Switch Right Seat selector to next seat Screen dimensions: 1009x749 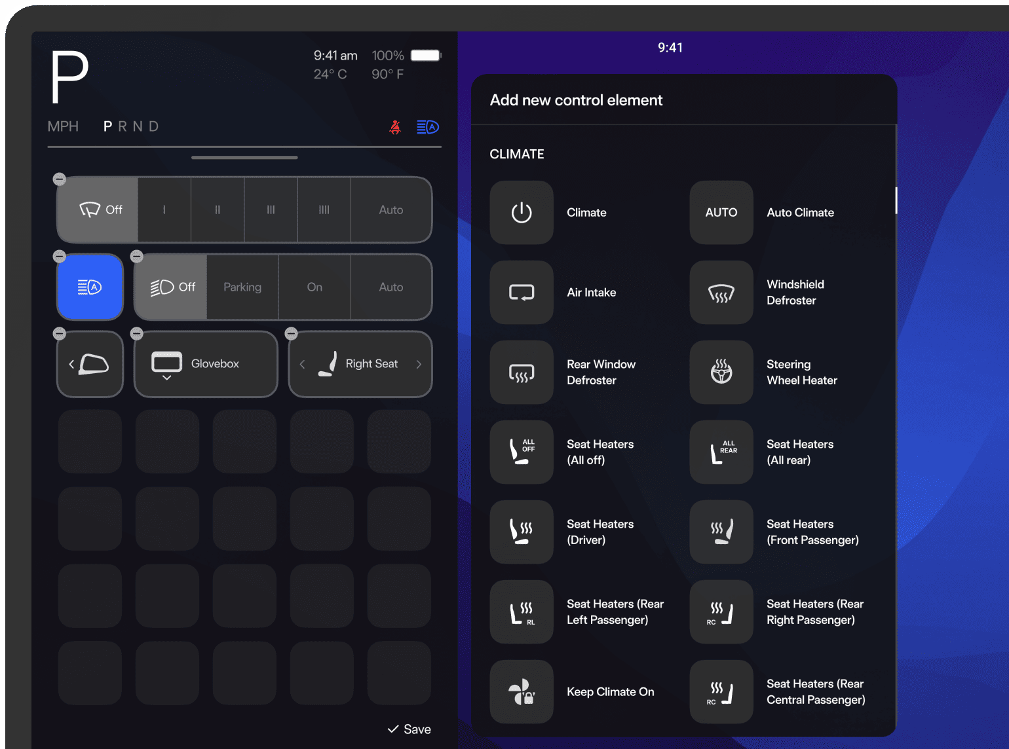(419, 364)
